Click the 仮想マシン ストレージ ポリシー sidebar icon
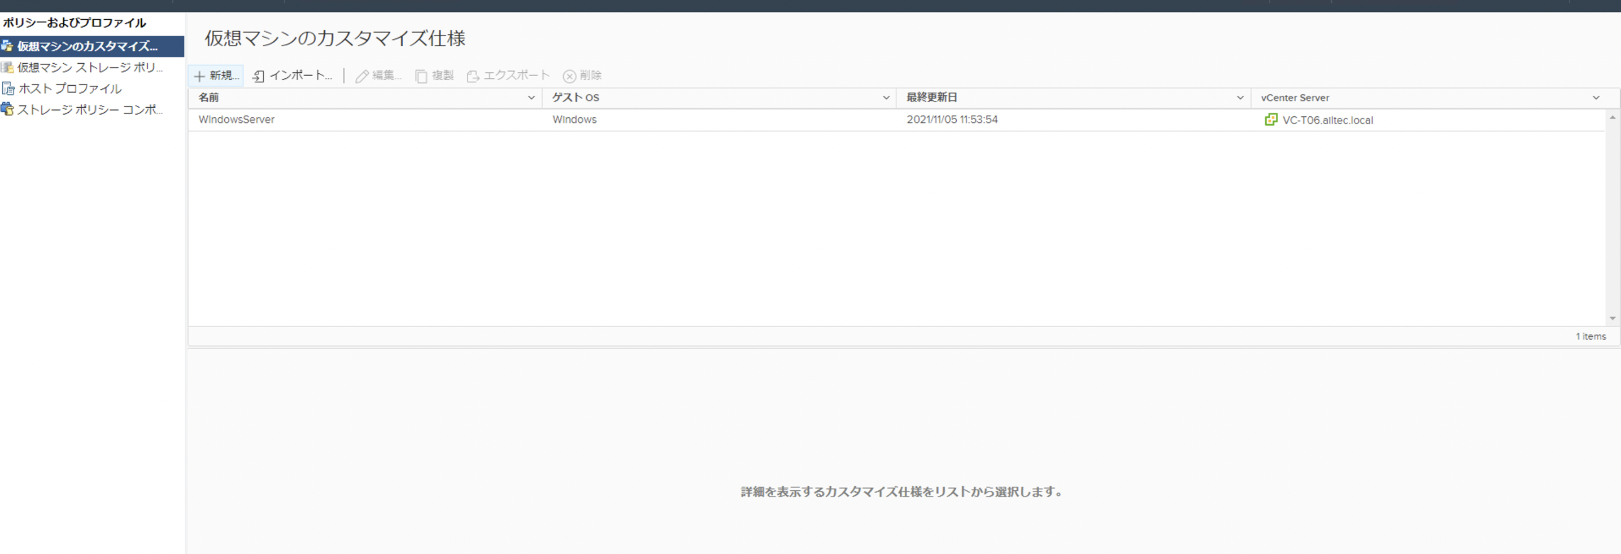 (8, 67)
